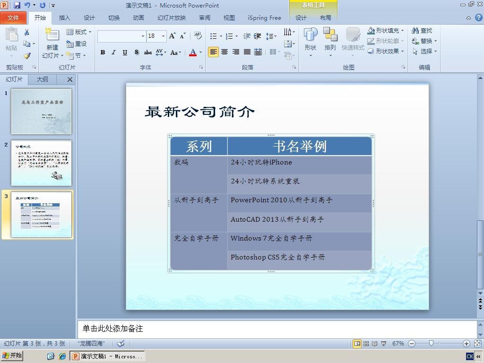The width and height of the screenshot is (484, 363).
Task: Switch to the 动画 ribbon tab
Action: tap(138, 18)
